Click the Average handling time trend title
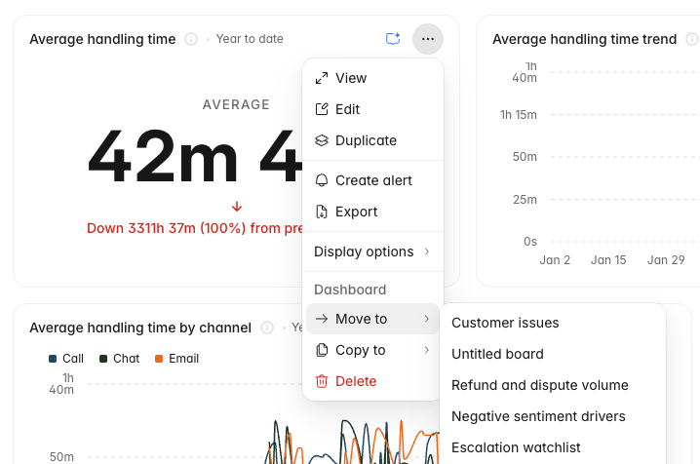The height and width of the screenshot is (464, 700). point(584,39)
